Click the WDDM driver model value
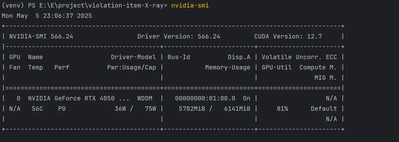Image resolution: width=399 pixels, height=142 pixels. [145, 98]
